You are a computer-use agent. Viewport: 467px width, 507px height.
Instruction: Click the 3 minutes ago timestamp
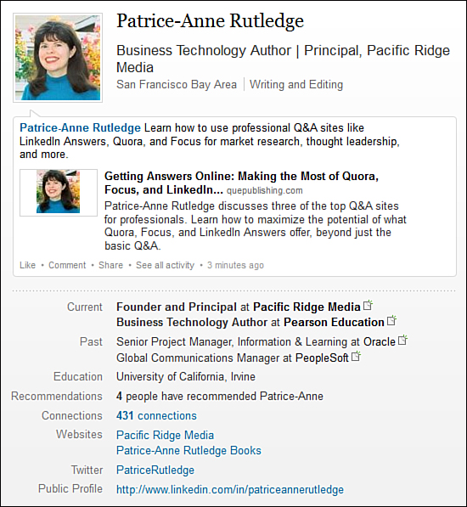235,265
